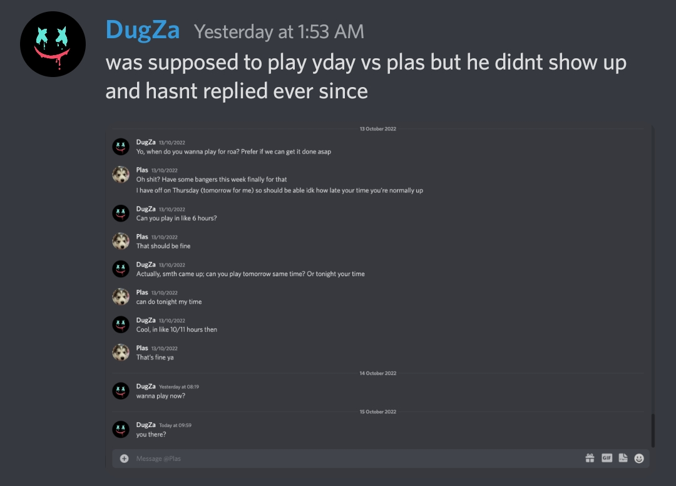Click DugZa avatar next to 'you there?'
Viewport: 676px width, 486px height.
tap(121, 430)
